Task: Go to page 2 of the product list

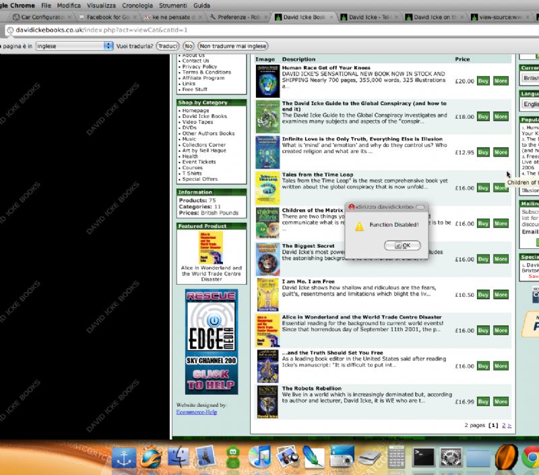Action: coord(503,426)
